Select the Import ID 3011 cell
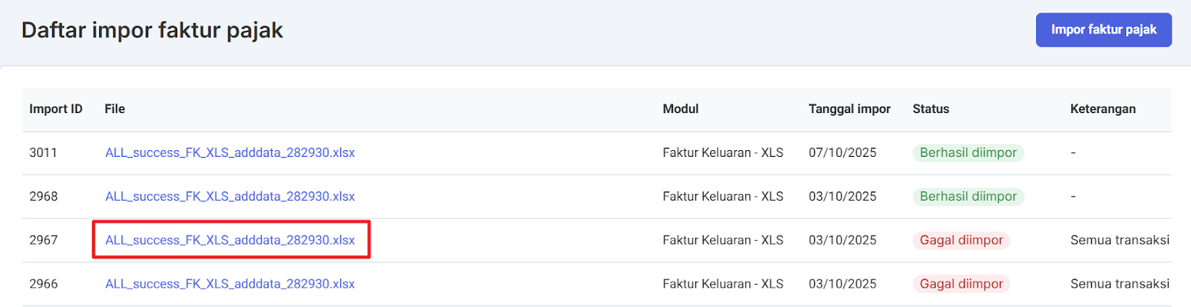Image resolution: width=1191 pixels, height=307 pixels. pos(43,152)
